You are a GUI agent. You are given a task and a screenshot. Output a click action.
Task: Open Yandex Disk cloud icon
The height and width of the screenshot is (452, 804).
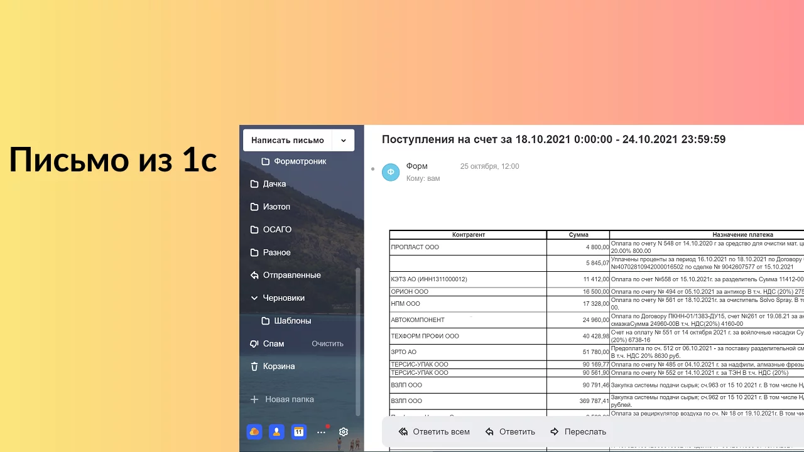click(254, 432)
